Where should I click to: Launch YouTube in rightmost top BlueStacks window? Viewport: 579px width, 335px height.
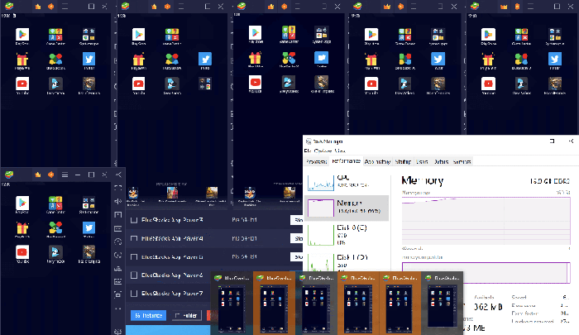488,84
